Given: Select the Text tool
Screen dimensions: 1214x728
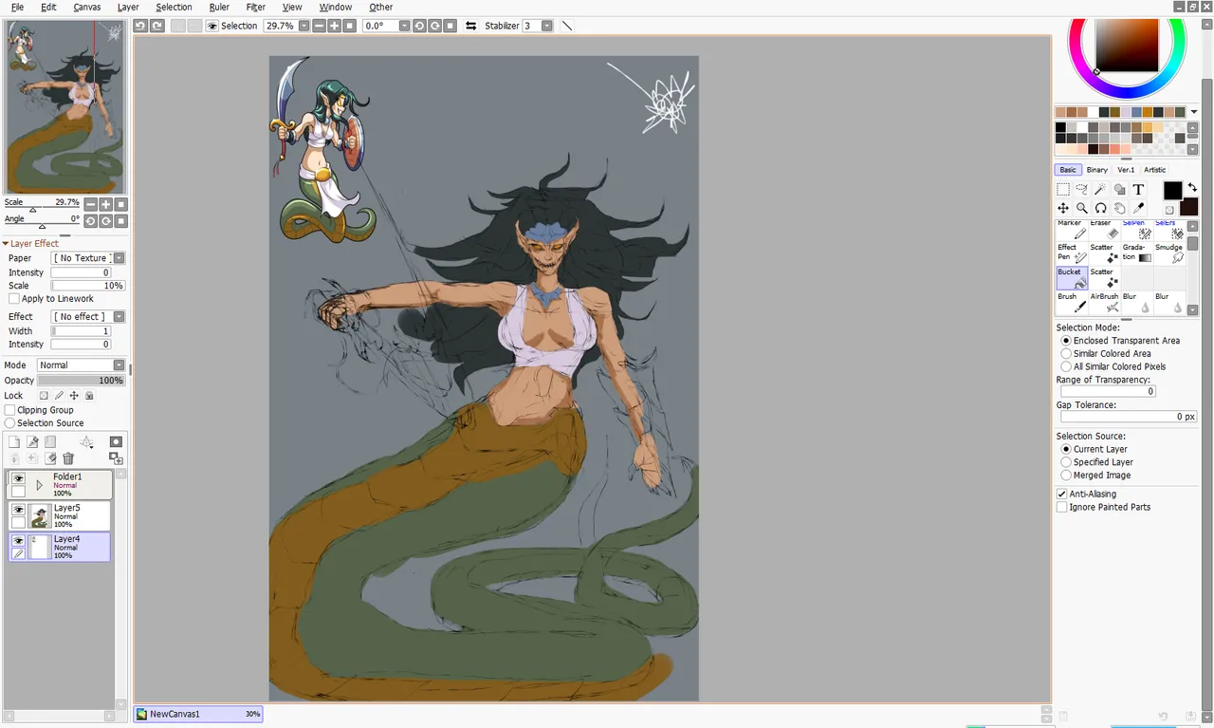Looking at the screenshot, I should (1138, 190).
